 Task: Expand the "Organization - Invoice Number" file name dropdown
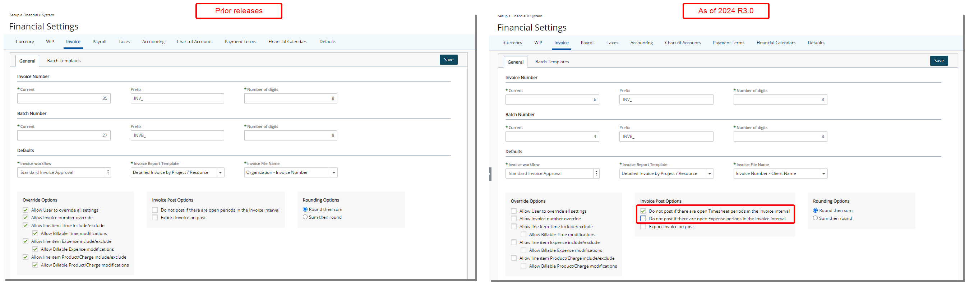point(334,172)
